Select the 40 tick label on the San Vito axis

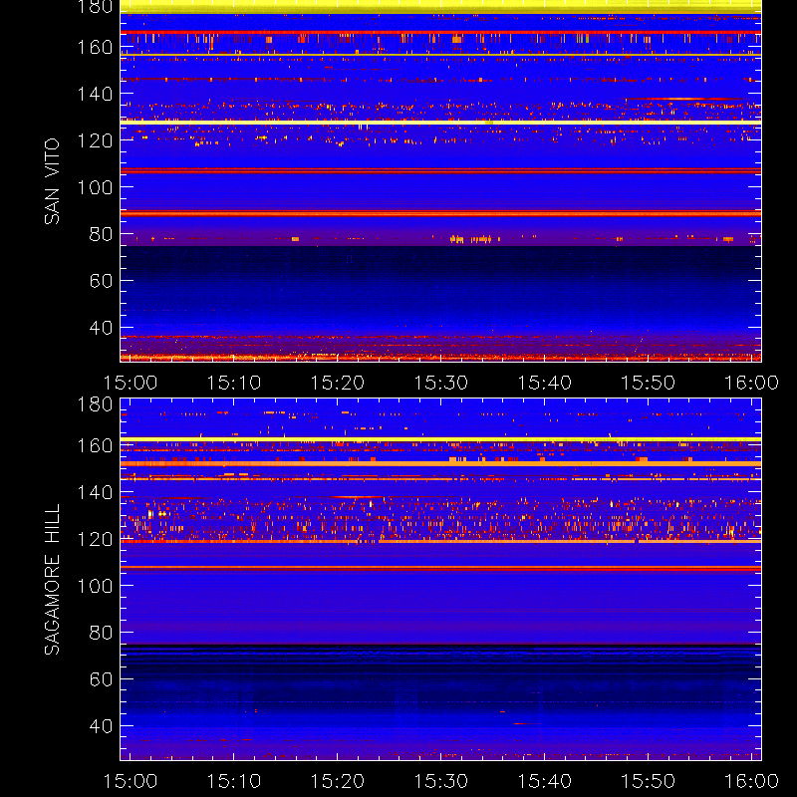101,328
